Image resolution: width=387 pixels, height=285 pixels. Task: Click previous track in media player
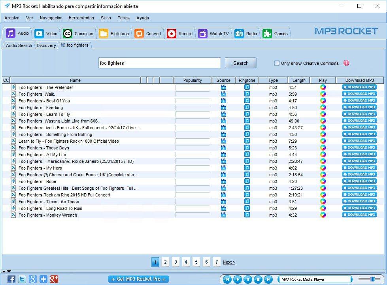227,279
